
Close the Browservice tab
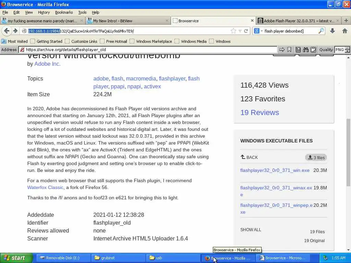(252, 21)
